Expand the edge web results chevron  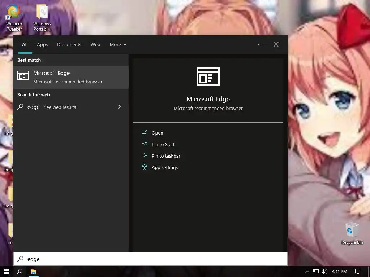pyautogui.click(x=119, y=107)
